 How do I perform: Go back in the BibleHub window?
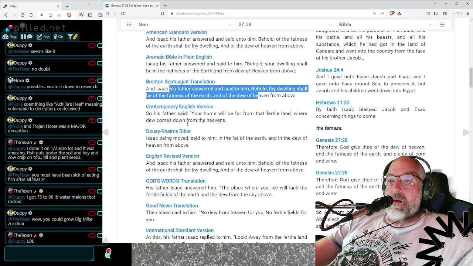pyautogui.click(x=108, y=13)
